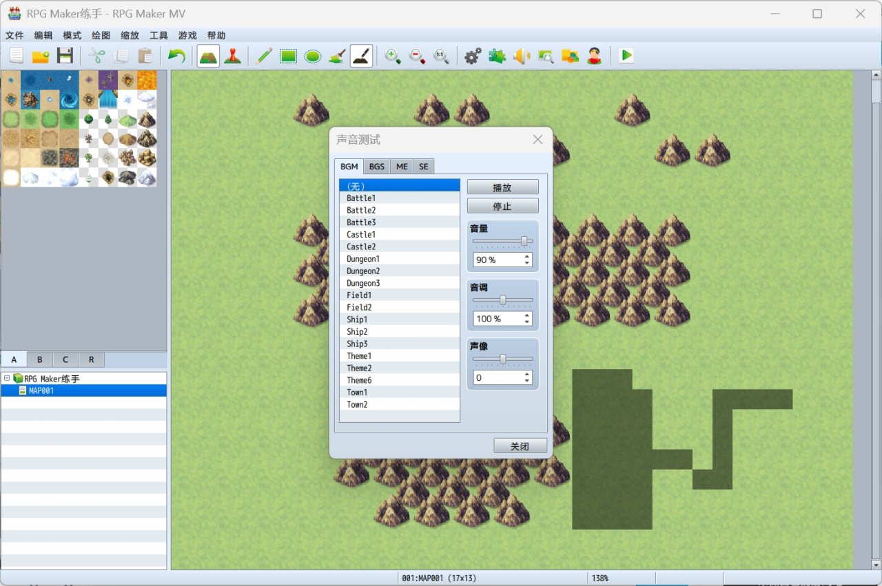Switch to Map editing mode icon
This screenshot has height=586, width=882.
(x=208, y=56)
